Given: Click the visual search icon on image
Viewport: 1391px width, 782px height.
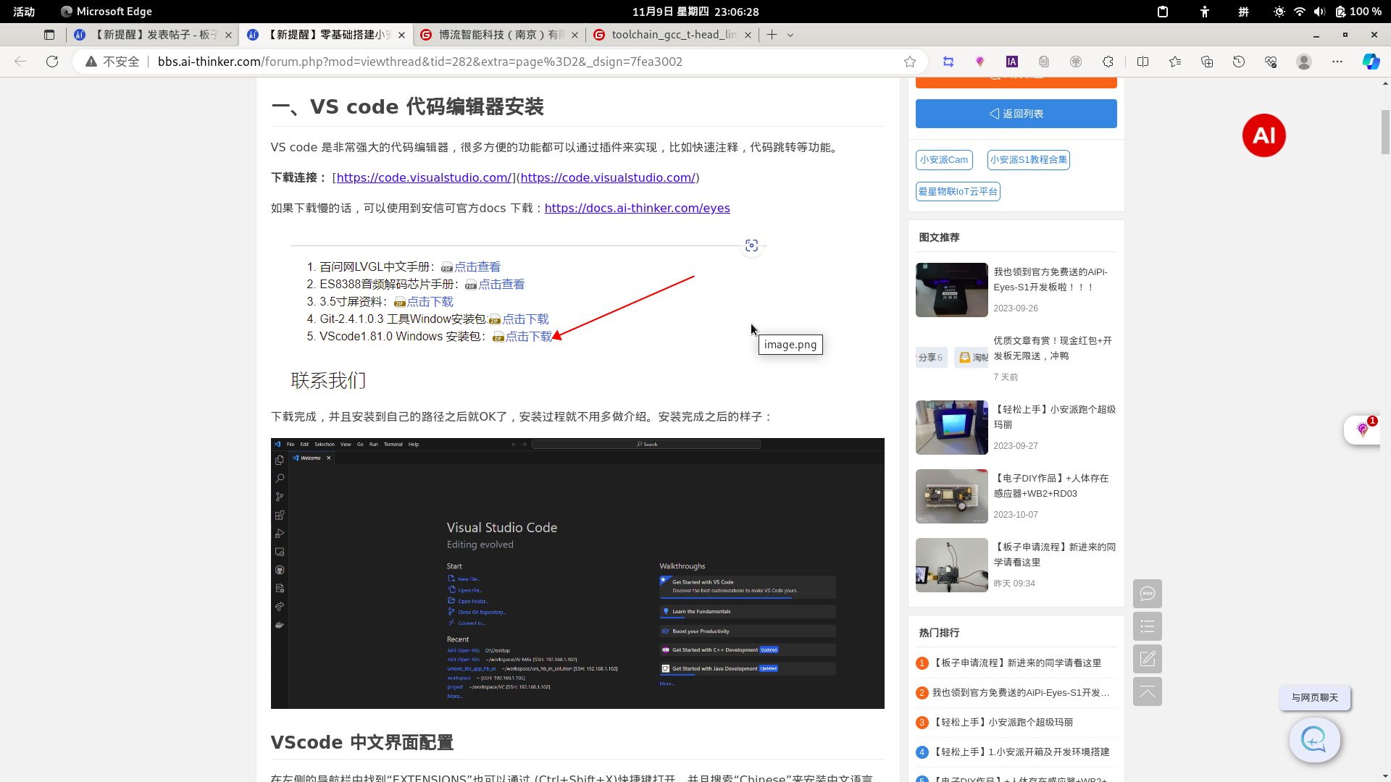Looking at the screenshot, I should (752, 245).
